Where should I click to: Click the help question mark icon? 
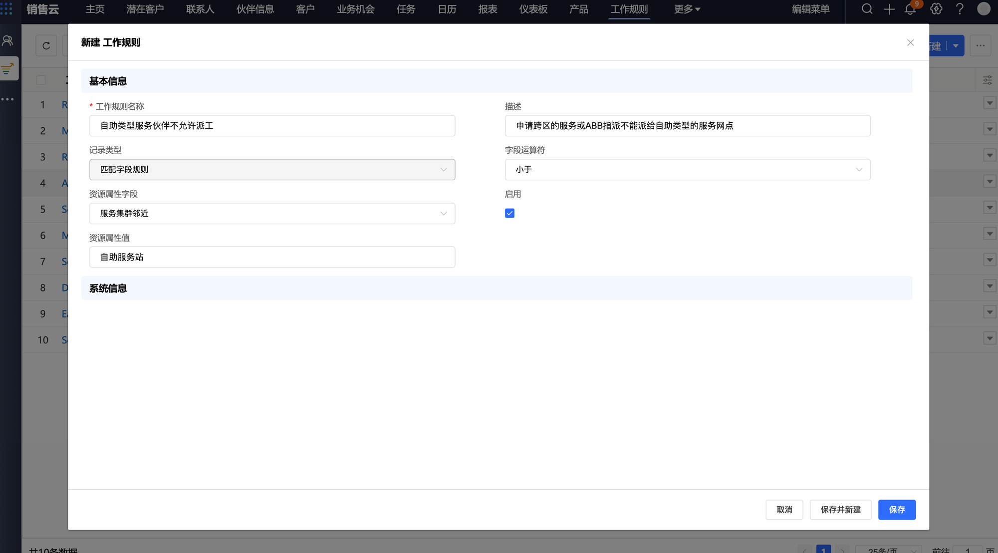(x=960, y=9)
